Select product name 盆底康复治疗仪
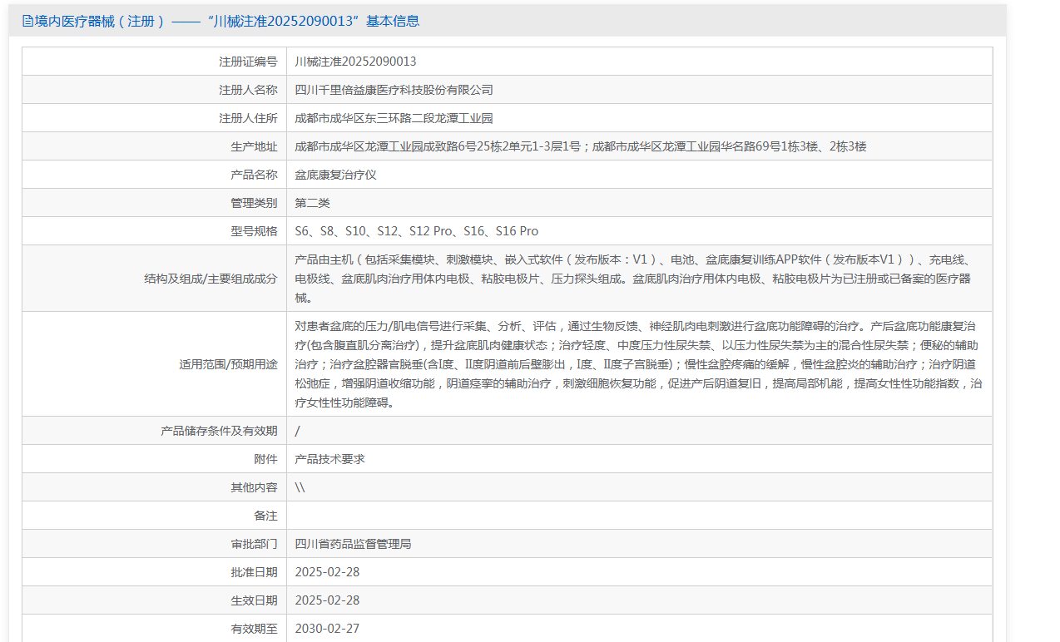Screen dimensions: 1060x642 pos(335,175)
